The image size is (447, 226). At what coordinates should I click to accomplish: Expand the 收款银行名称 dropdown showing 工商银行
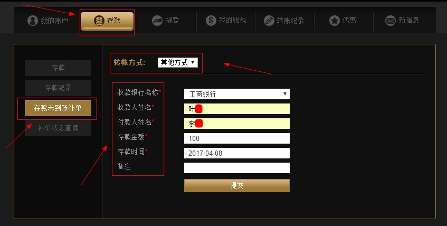[x=237, y=94]
